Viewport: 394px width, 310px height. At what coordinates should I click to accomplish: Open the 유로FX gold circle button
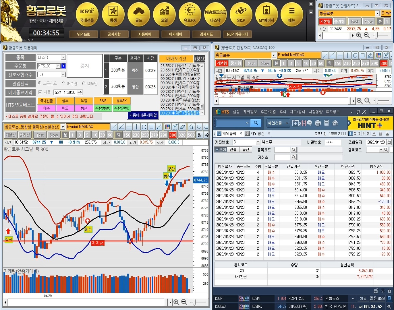pyautogui.click(x=190, y=15)
